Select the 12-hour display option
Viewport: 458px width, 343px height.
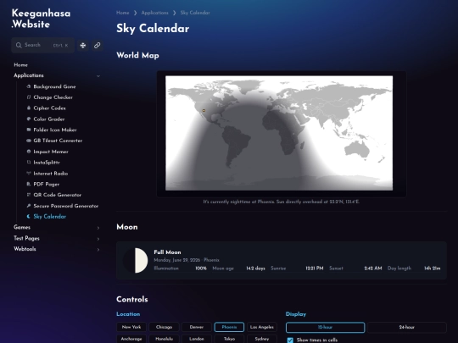(325, 327)
